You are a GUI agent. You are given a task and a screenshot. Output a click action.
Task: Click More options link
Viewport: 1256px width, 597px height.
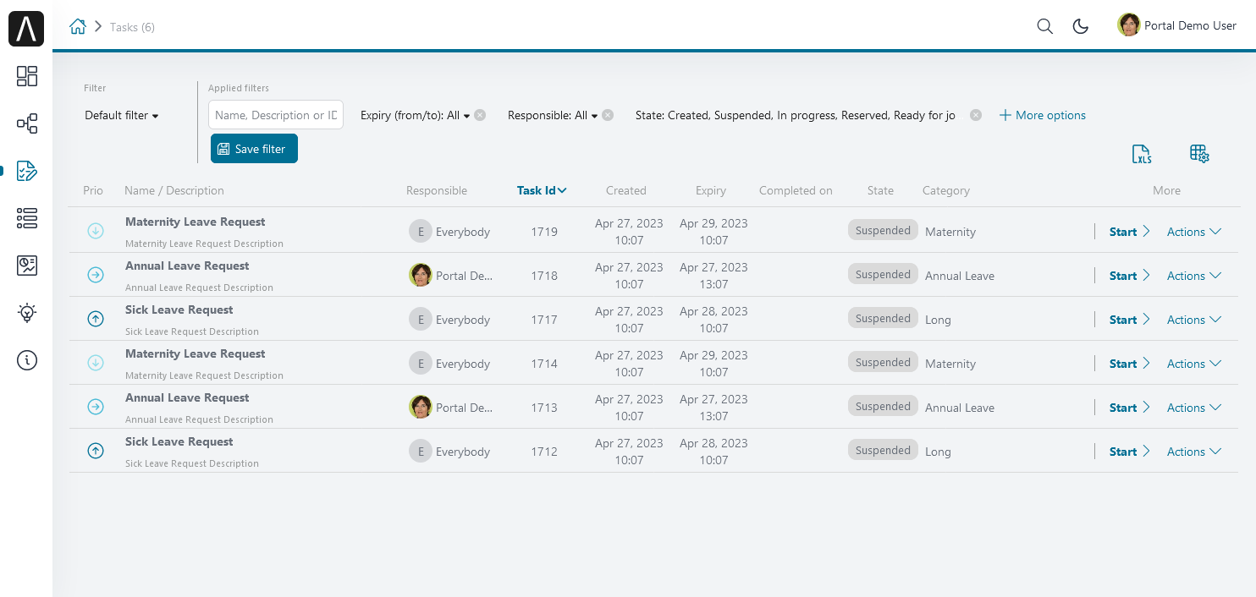[x=1043, y=115]
